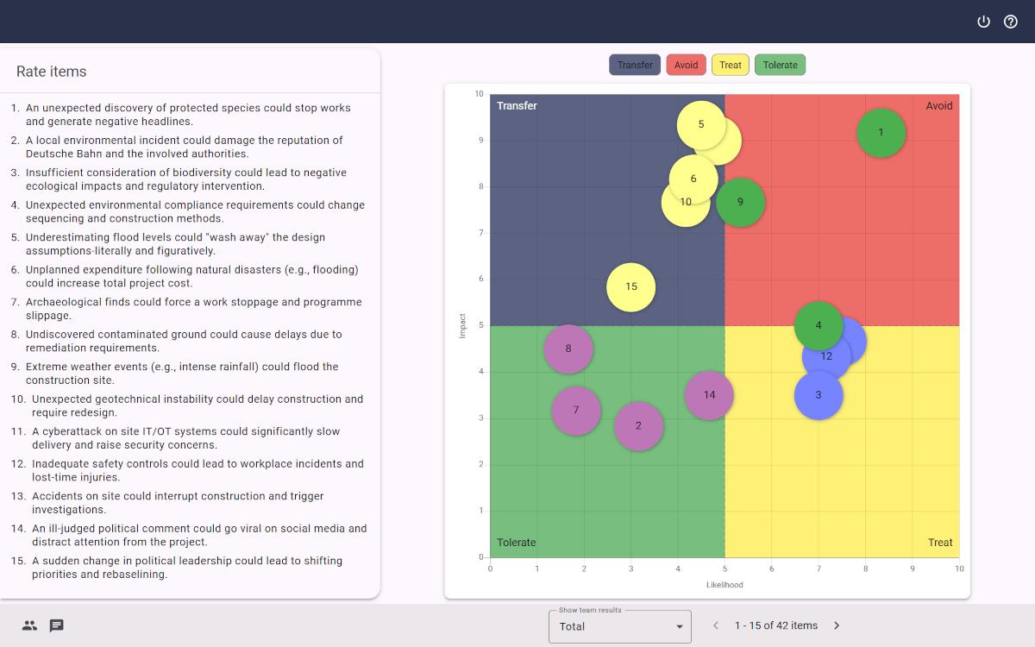Viewport: 1035px width, 647px height.
Task: Select item 13 about accidents on site
Action: click(x=190, y=503)
